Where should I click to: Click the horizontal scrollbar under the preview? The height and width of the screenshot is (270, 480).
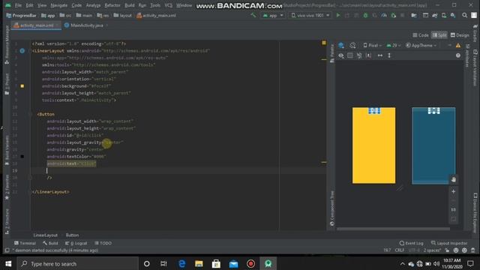393,228
